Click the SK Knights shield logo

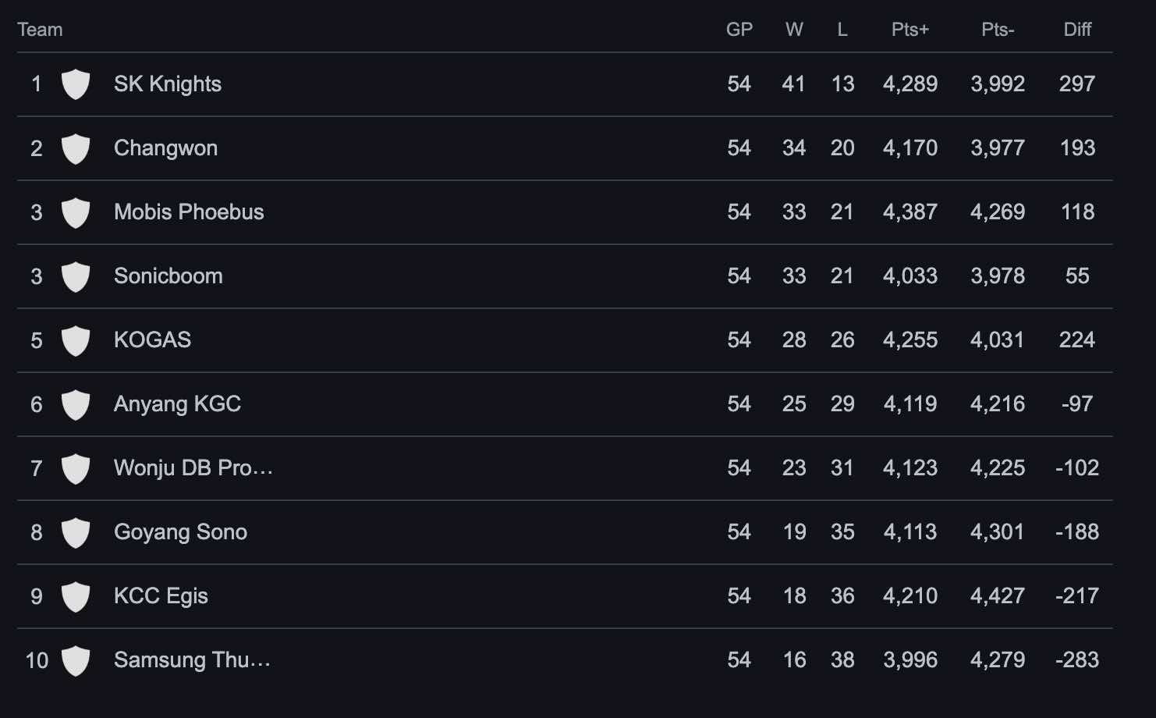point(76,84)
